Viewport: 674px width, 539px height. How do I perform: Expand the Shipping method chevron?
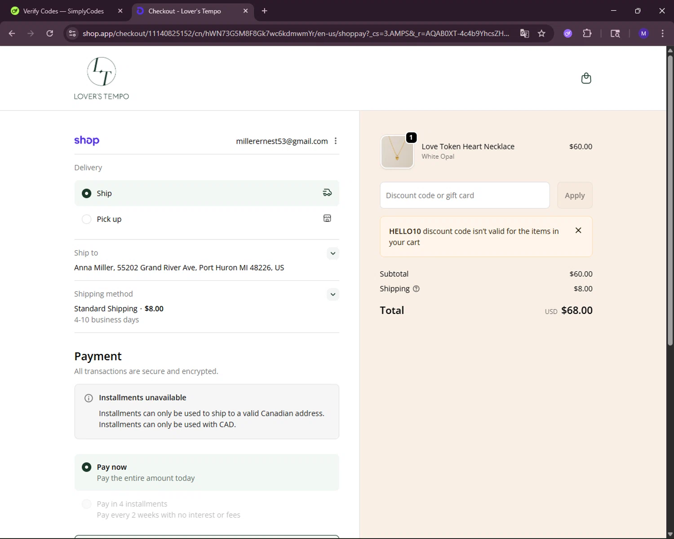click(x=333, y=295)
